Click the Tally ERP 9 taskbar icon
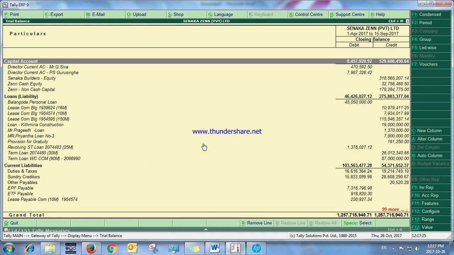The height and width of the screenshot is (255, 454). (x=236, y=249)
